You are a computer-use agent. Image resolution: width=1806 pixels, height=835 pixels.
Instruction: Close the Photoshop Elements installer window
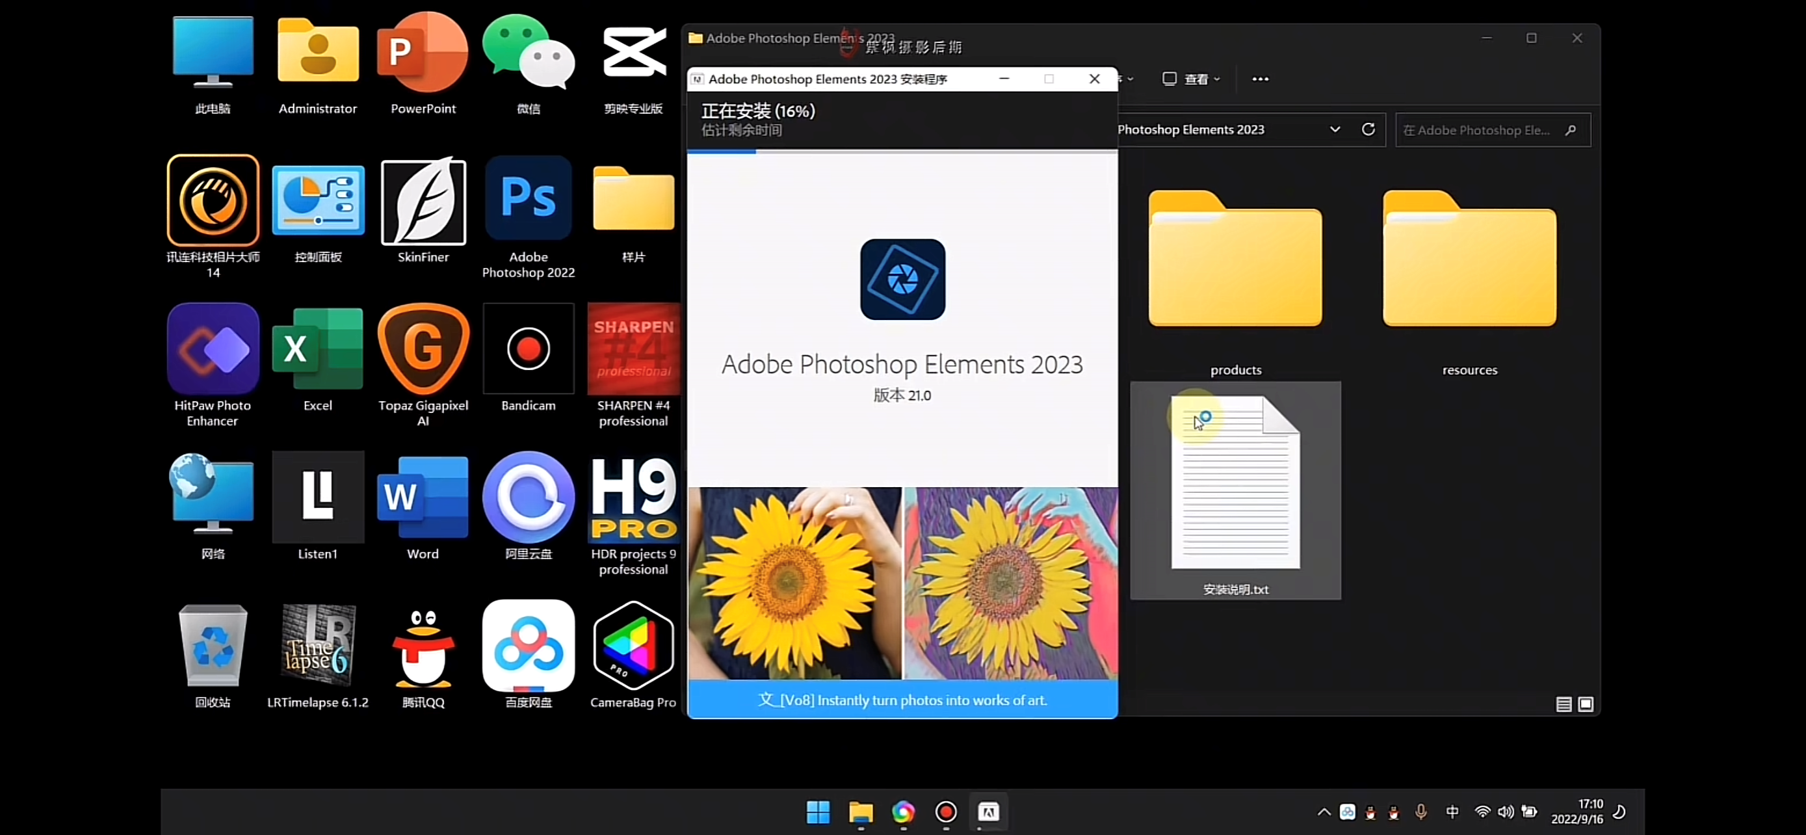[1094, 79]
